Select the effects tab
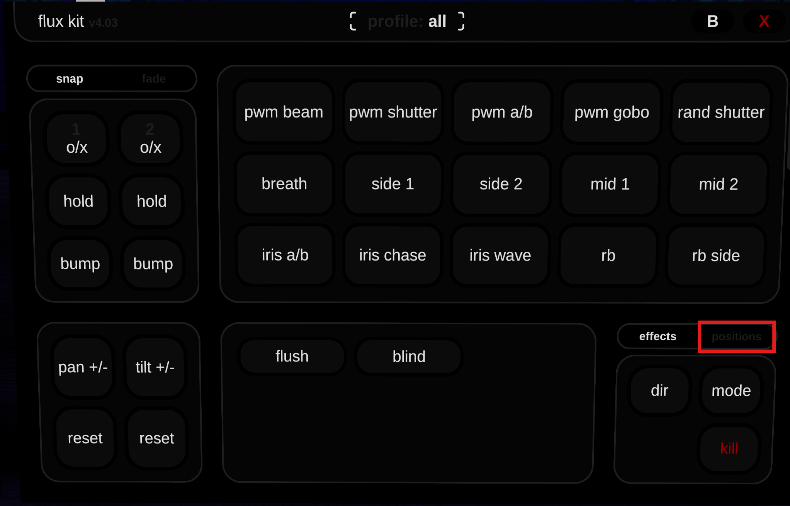This screenshot has width=790, height=506. 657,336
